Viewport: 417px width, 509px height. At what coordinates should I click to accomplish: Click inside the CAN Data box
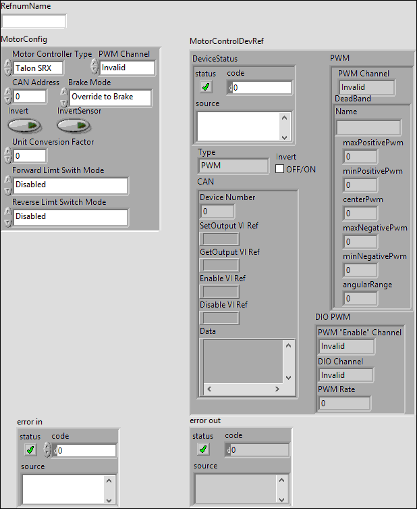tap(243, 361)
